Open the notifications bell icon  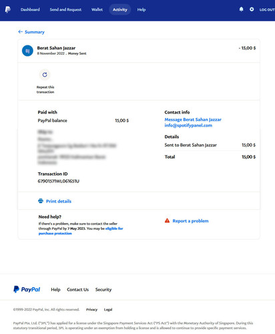241,9
